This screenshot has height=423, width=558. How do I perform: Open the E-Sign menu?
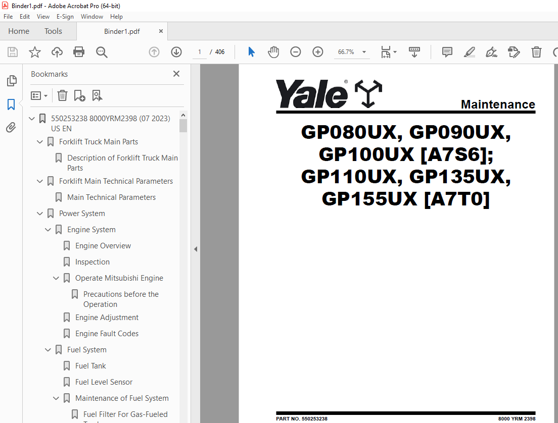[x=65, y=16]
